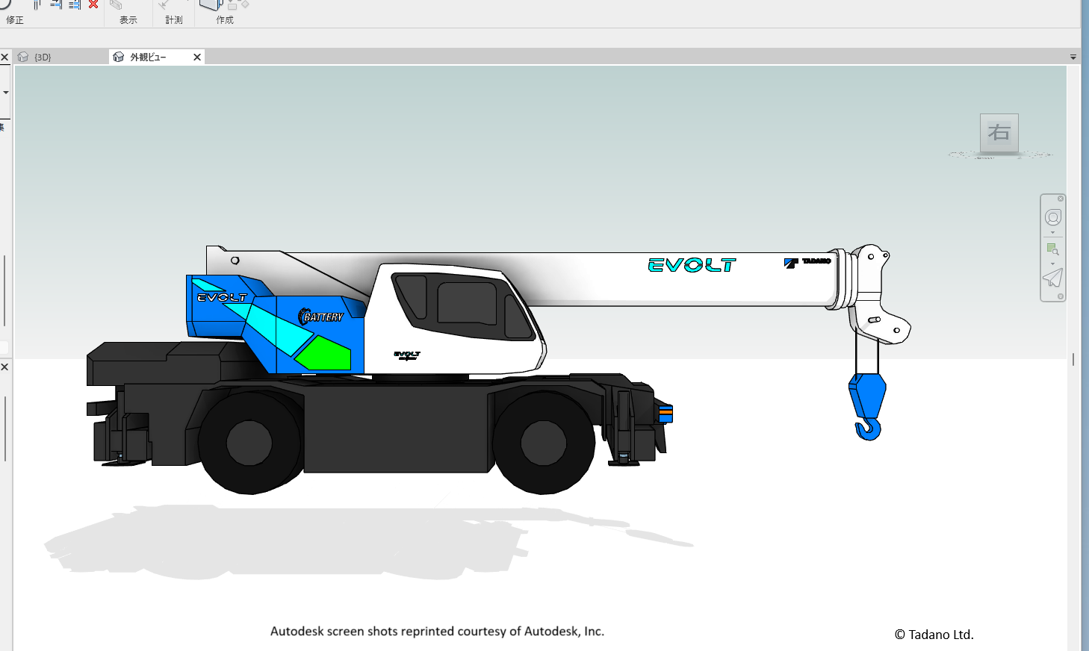
Task: Click the create group icon in 作成 panel
Action: pyautogui.click(x=239, y=5)
